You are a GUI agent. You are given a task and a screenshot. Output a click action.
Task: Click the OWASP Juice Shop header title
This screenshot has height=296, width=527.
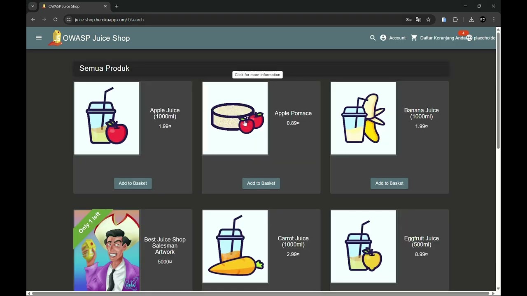[96, 38]
